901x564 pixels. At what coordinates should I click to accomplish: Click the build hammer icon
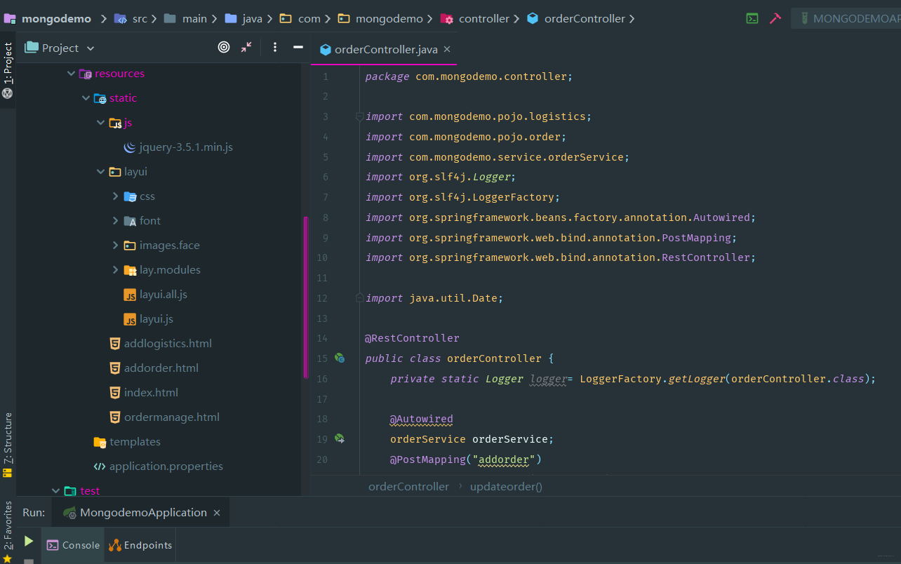pos(775,19)
